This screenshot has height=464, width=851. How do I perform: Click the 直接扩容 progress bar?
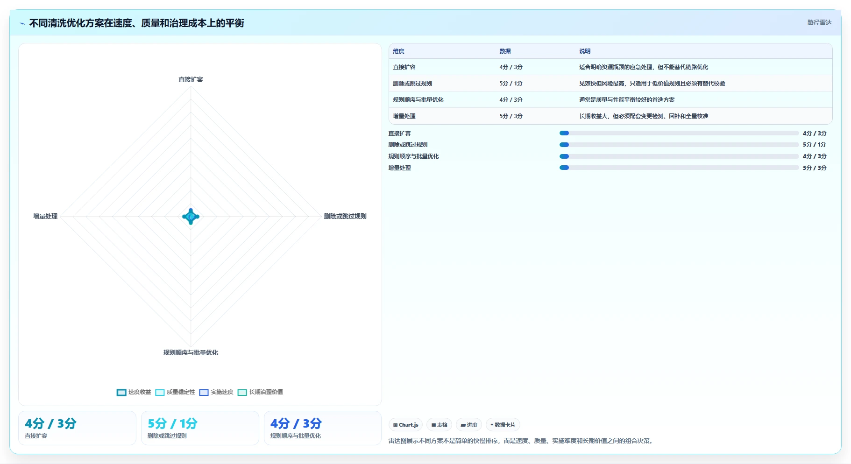pos(679,133)
